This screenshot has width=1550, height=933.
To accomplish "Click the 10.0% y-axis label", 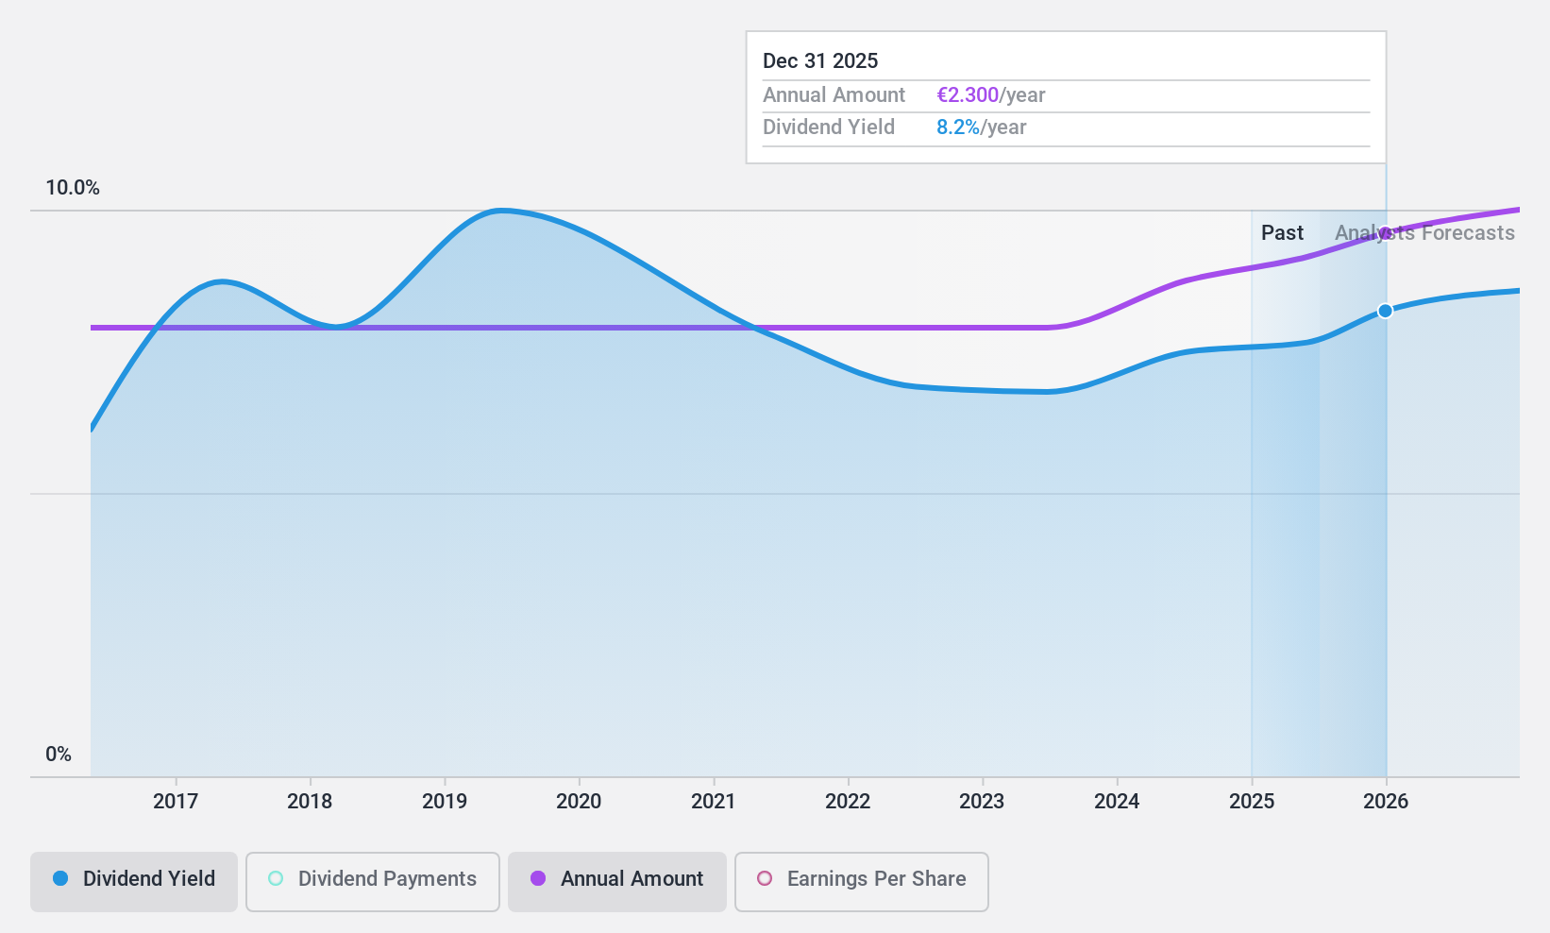I will 73,188.
